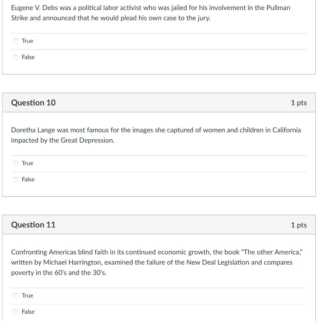
Task: Mark True radio button in Question 11
Action: [16, 296]
